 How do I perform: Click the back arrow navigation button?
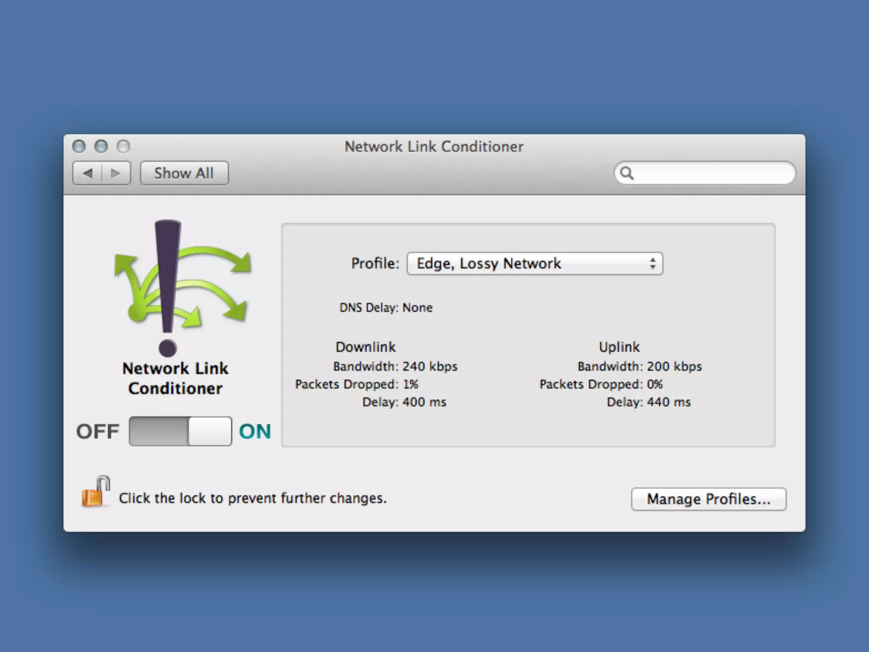[87, 173]
